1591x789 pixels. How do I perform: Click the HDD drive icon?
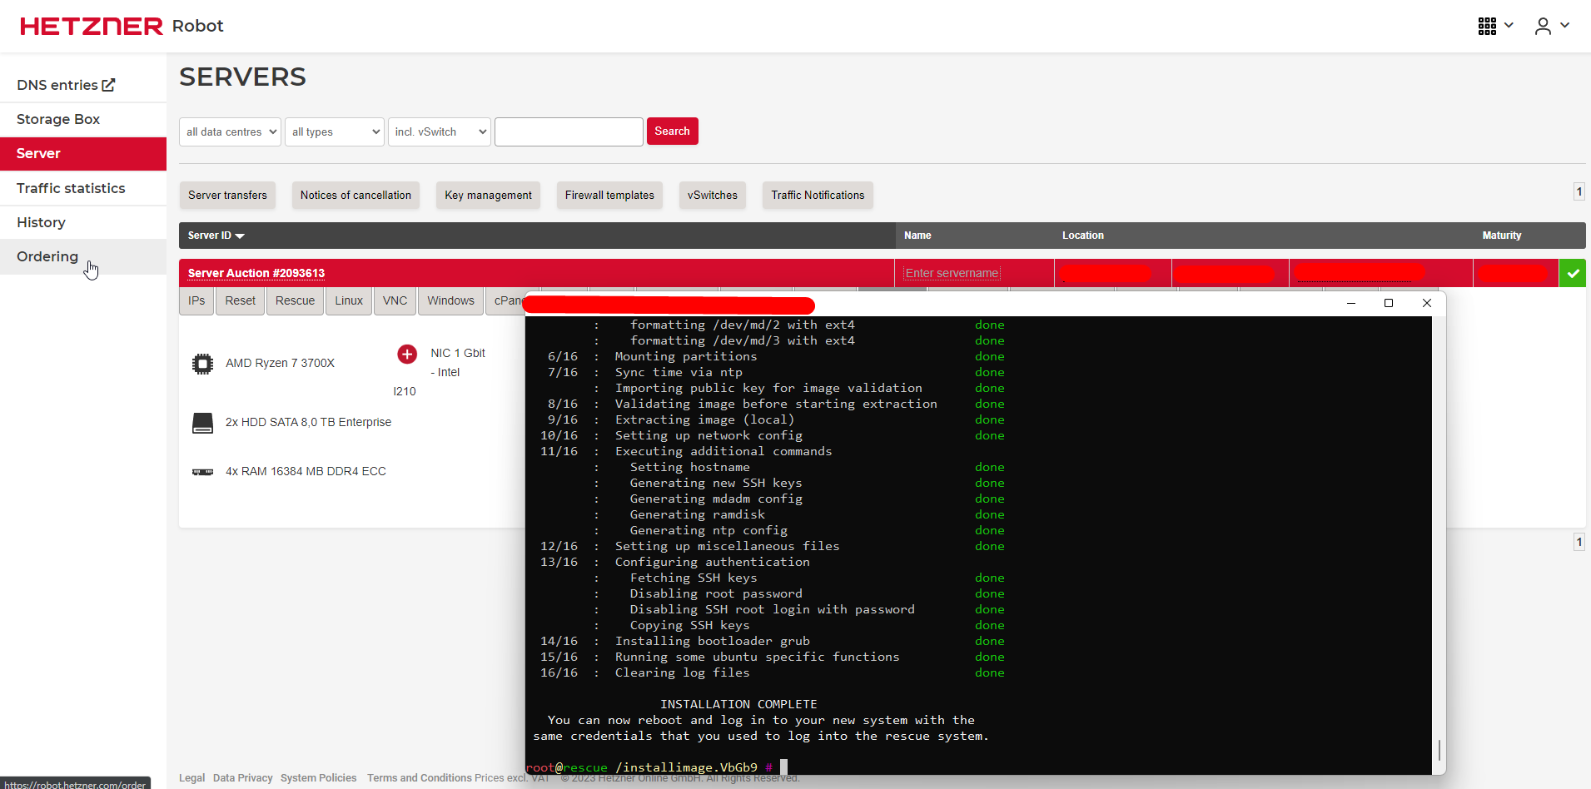202,423
